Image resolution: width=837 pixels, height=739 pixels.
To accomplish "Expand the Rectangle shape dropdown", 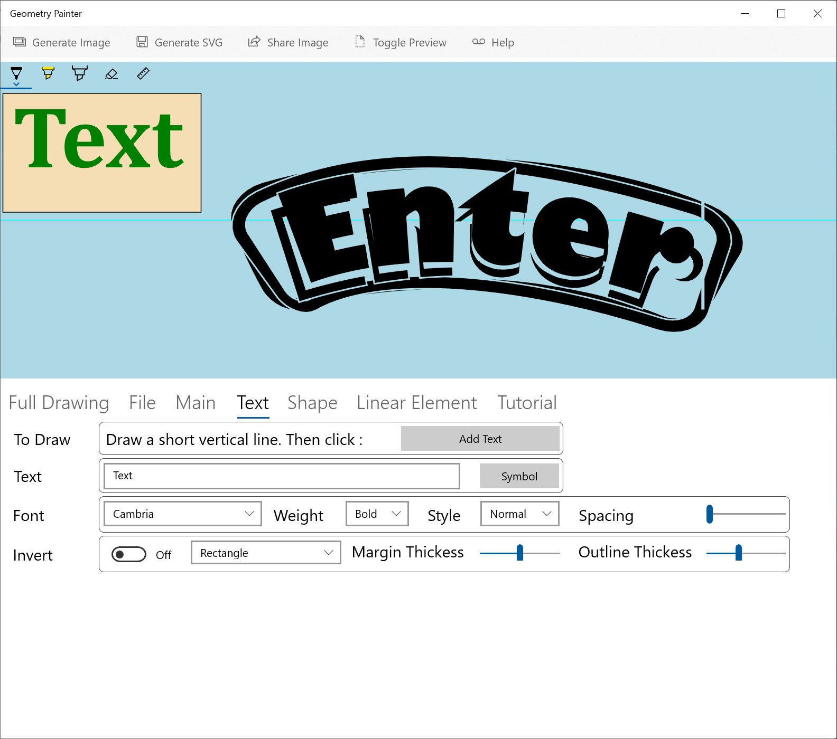I will coord(266,553).
